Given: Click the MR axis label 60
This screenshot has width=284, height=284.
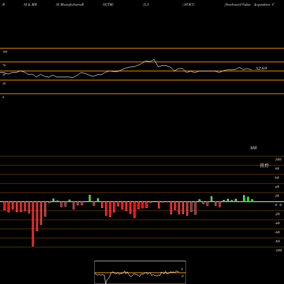Looking at the screenshot, I should 277,178.
